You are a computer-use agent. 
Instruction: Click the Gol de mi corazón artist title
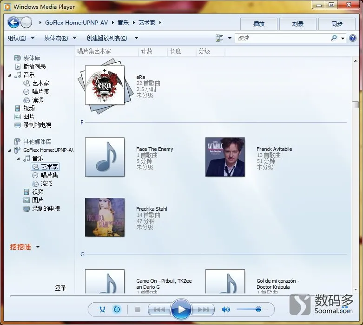tap(278, 284)
